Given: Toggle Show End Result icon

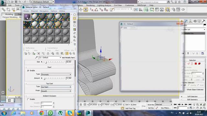Looking at the screenshot, I should tap(67, 53).
